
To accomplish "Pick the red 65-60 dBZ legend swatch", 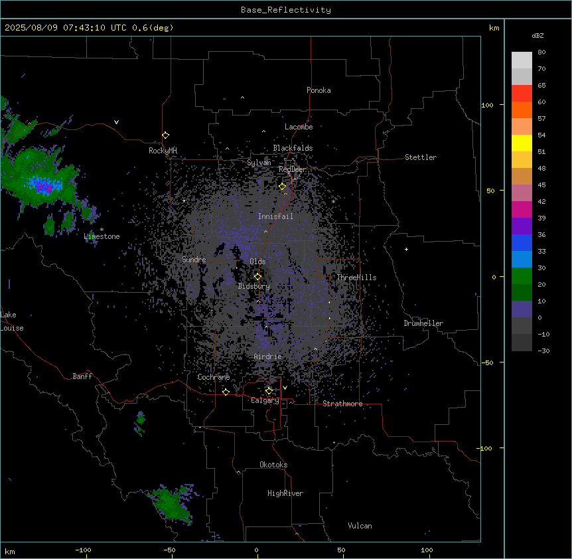I will tap(522, 94).
